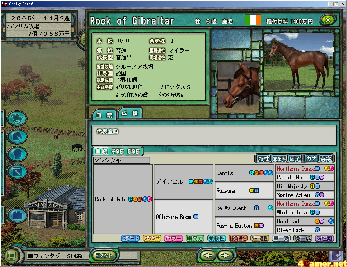The width and height of the screenshot is (347, 267).
Task: Select the デインヒル sire cell
Action: pos(184,181)
